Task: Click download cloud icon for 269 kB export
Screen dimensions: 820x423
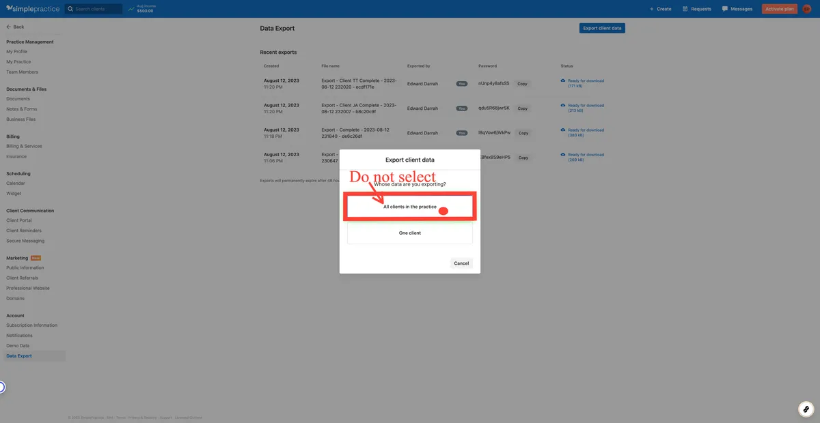Action: (x=563, y=154)
